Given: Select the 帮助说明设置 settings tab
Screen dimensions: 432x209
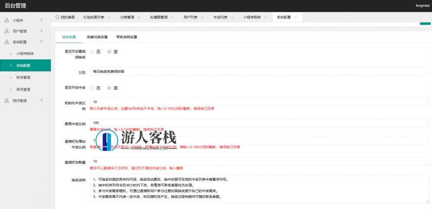Looking at the screenshot, I should coord(127,37).
